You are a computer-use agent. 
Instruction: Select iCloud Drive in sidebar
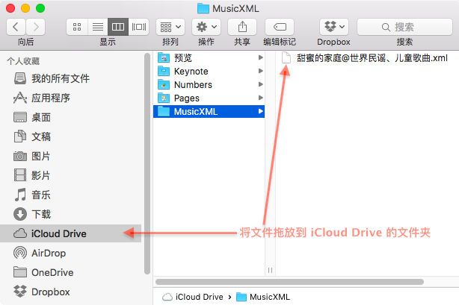click(58, 233)
